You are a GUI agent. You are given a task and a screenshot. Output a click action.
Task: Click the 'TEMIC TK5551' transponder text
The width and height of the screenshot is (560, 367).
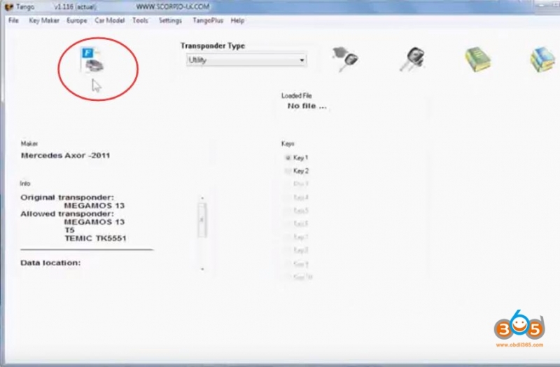[x=95, y=238]
